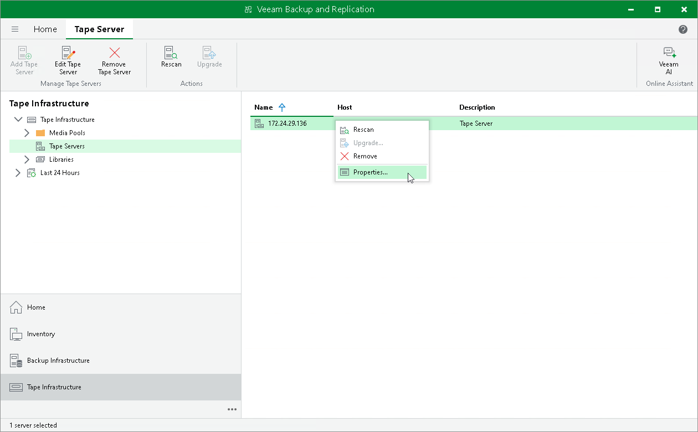The width and height of the screenshot is (698, 432).
Task: Click the help question mark icon
Action: (x=683, y=29)
